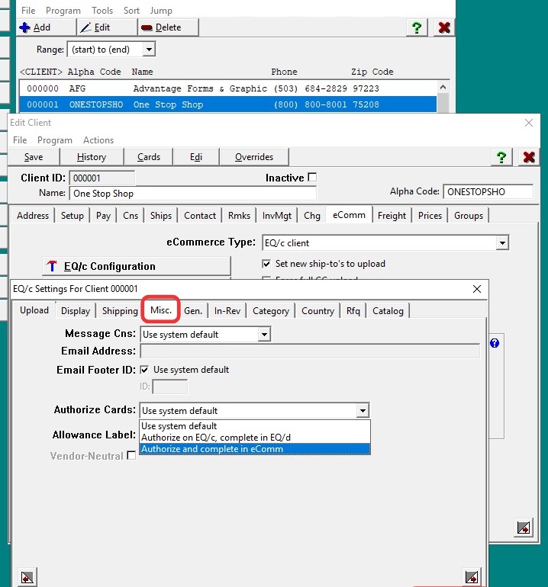Switch to the InvMgt tab
This screenshot has height=587, width=548.
coord(276,216)
